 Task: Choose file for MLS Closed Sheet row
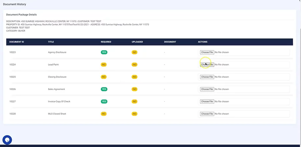(x=207, y=114)
